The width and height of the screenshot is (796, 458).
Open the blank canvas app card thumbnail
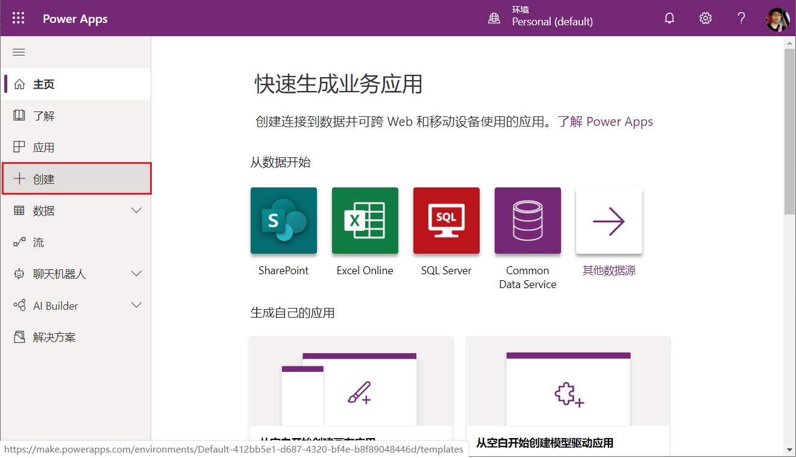tap(351, 382)
